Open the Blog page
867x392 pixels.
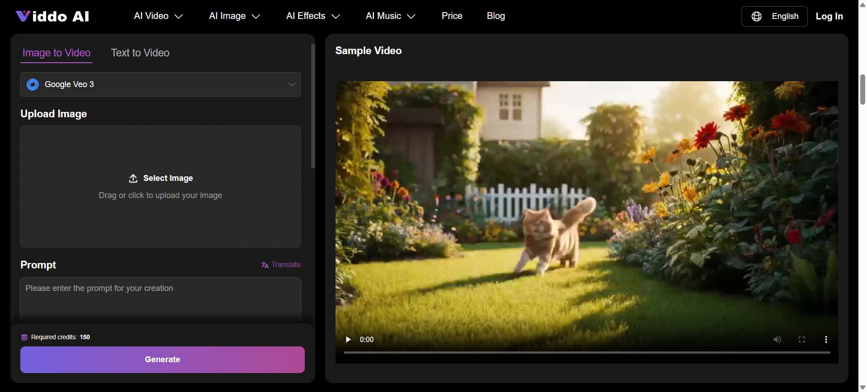pos(496,16)
